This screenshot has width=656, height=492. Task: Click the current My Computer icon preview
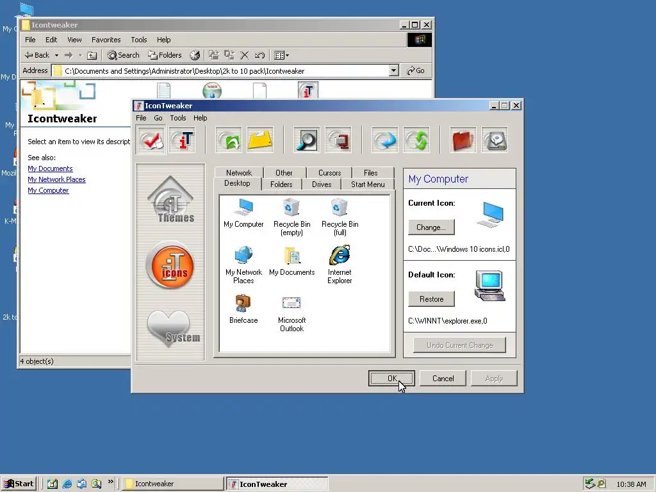(490, 215)
